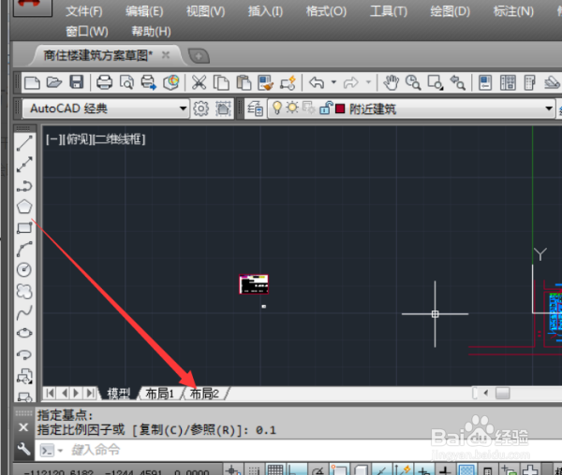Toggle grid display in status bar

[275, 470]
